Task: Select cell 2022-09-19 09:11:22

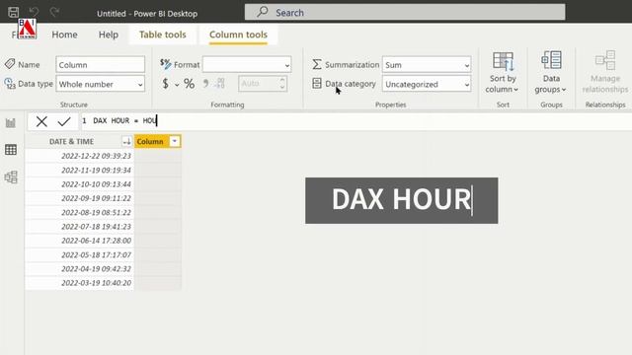Action: (x=79, y=198)
